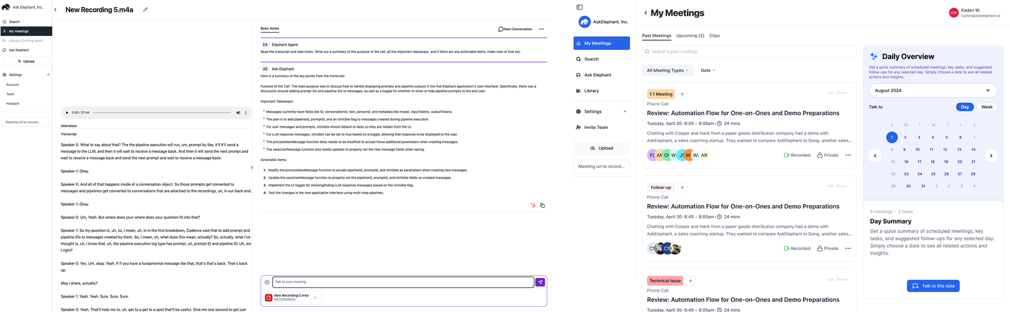The width and height of the screenshot is (1010, 312).
Task: Seek along the audio progress bar
Action: pos(162,112)
